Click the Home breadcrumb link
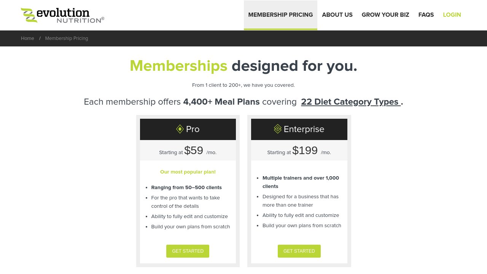 tap(27, 38)
